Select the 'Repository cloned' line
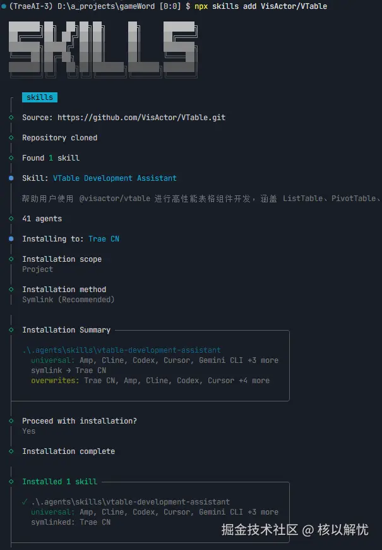The image size is (382, 550). coord(59,138)
